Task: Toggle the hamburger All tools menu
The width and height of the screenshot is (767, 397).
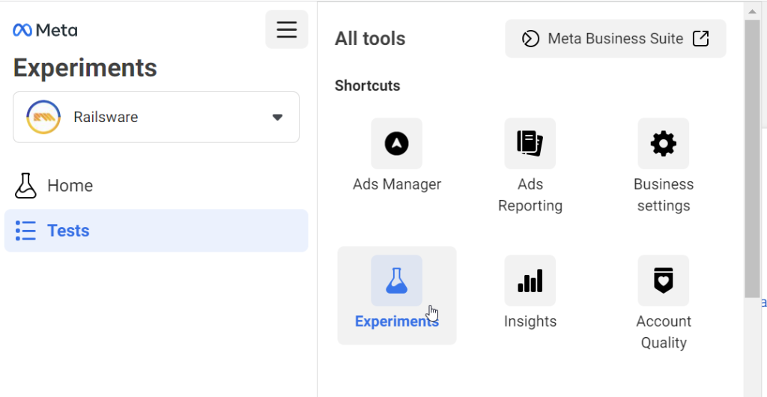Action: pos(286,29)
